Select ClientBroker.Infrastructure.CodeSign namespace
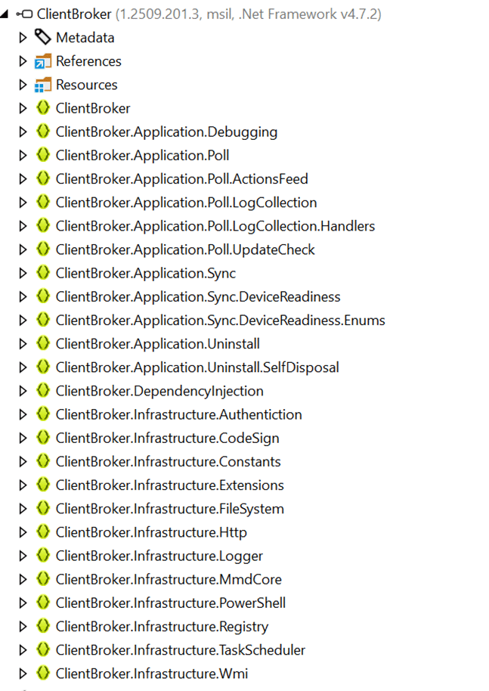489x691 pixels. pyautogui.click(x=167, y=438)
